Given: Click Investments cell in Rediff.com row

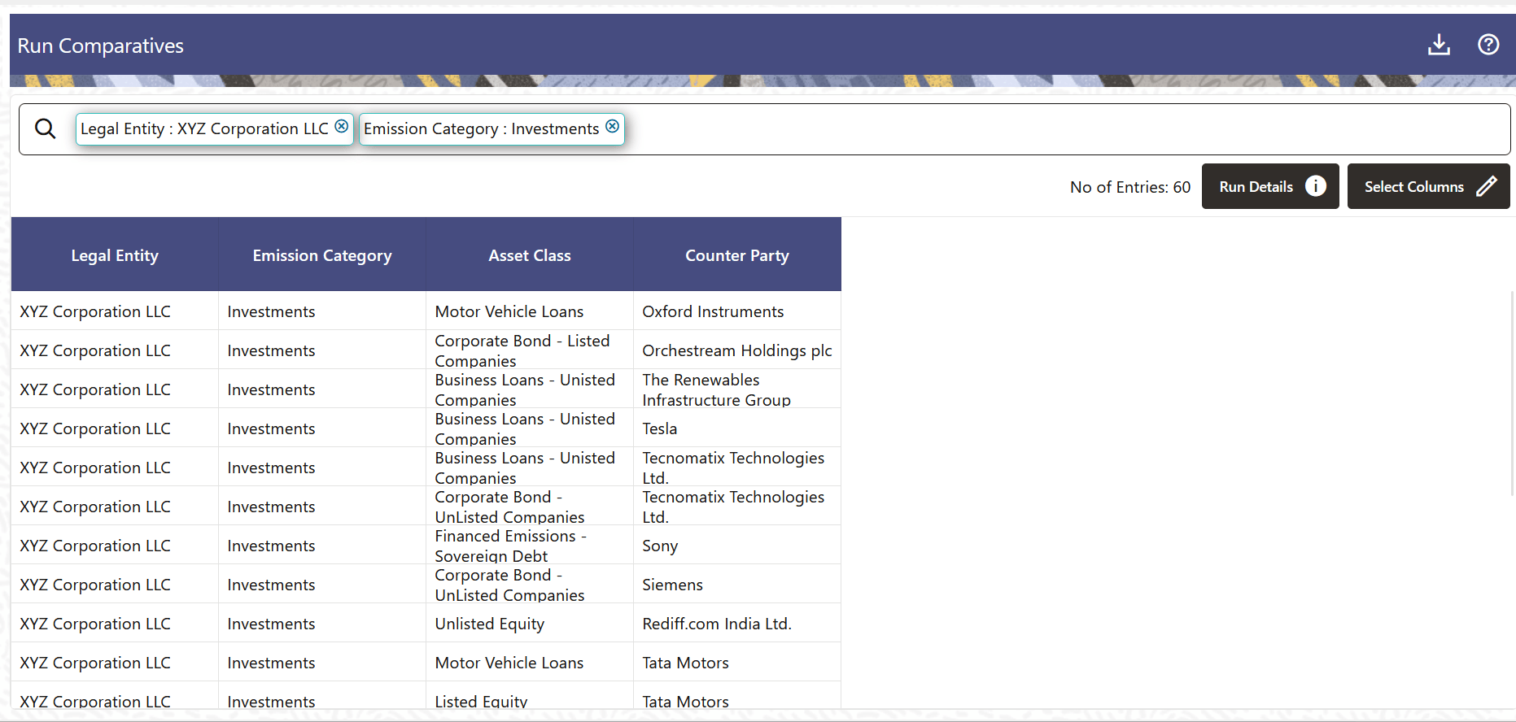Looking at the screenshot, I should [322, 624].
